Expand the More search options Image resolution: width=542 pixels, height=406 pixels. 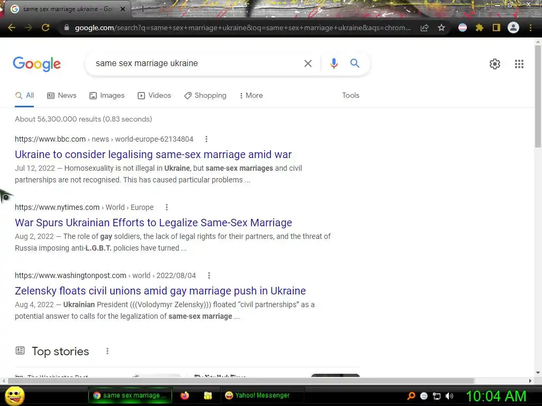251,96
